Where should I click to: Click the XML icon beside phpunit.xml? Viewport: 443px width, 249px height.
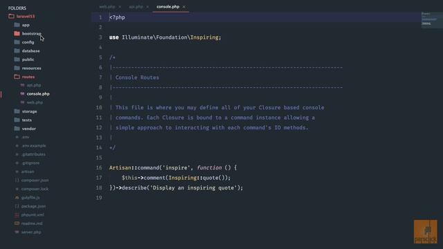pyautogui.click(x=17, y=215)
